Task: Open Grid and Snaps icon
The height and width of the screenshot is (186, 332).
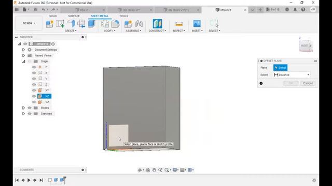Action: tap(182, 170)
